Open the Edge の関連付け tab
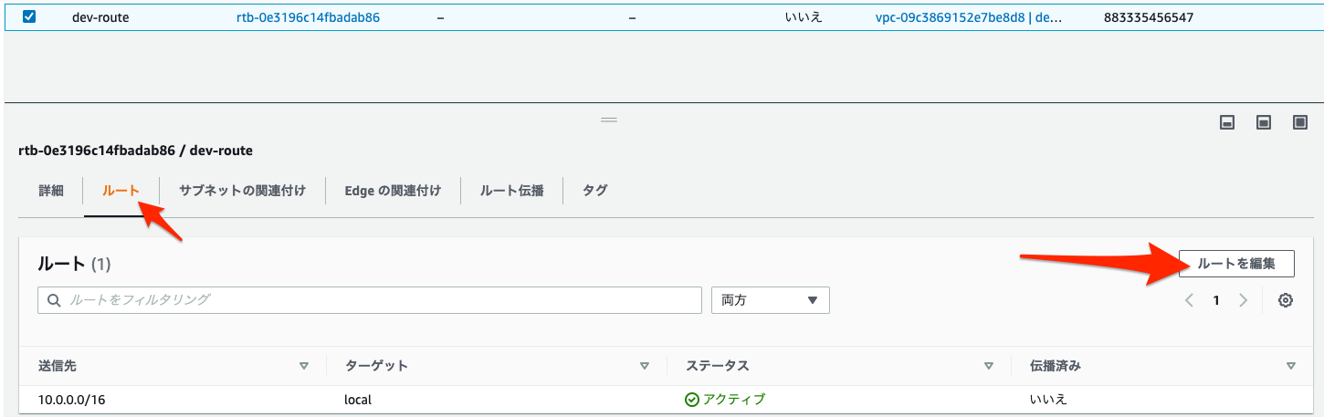The image size is (1324, 417). coord(393,191)
